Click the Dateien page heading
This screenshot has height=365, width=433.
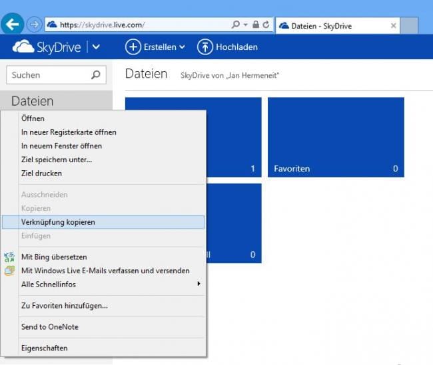146,74
